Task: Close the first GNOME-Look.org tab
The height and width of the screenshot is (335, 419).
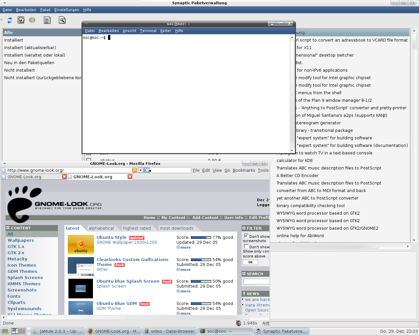Action: (64, 177)
